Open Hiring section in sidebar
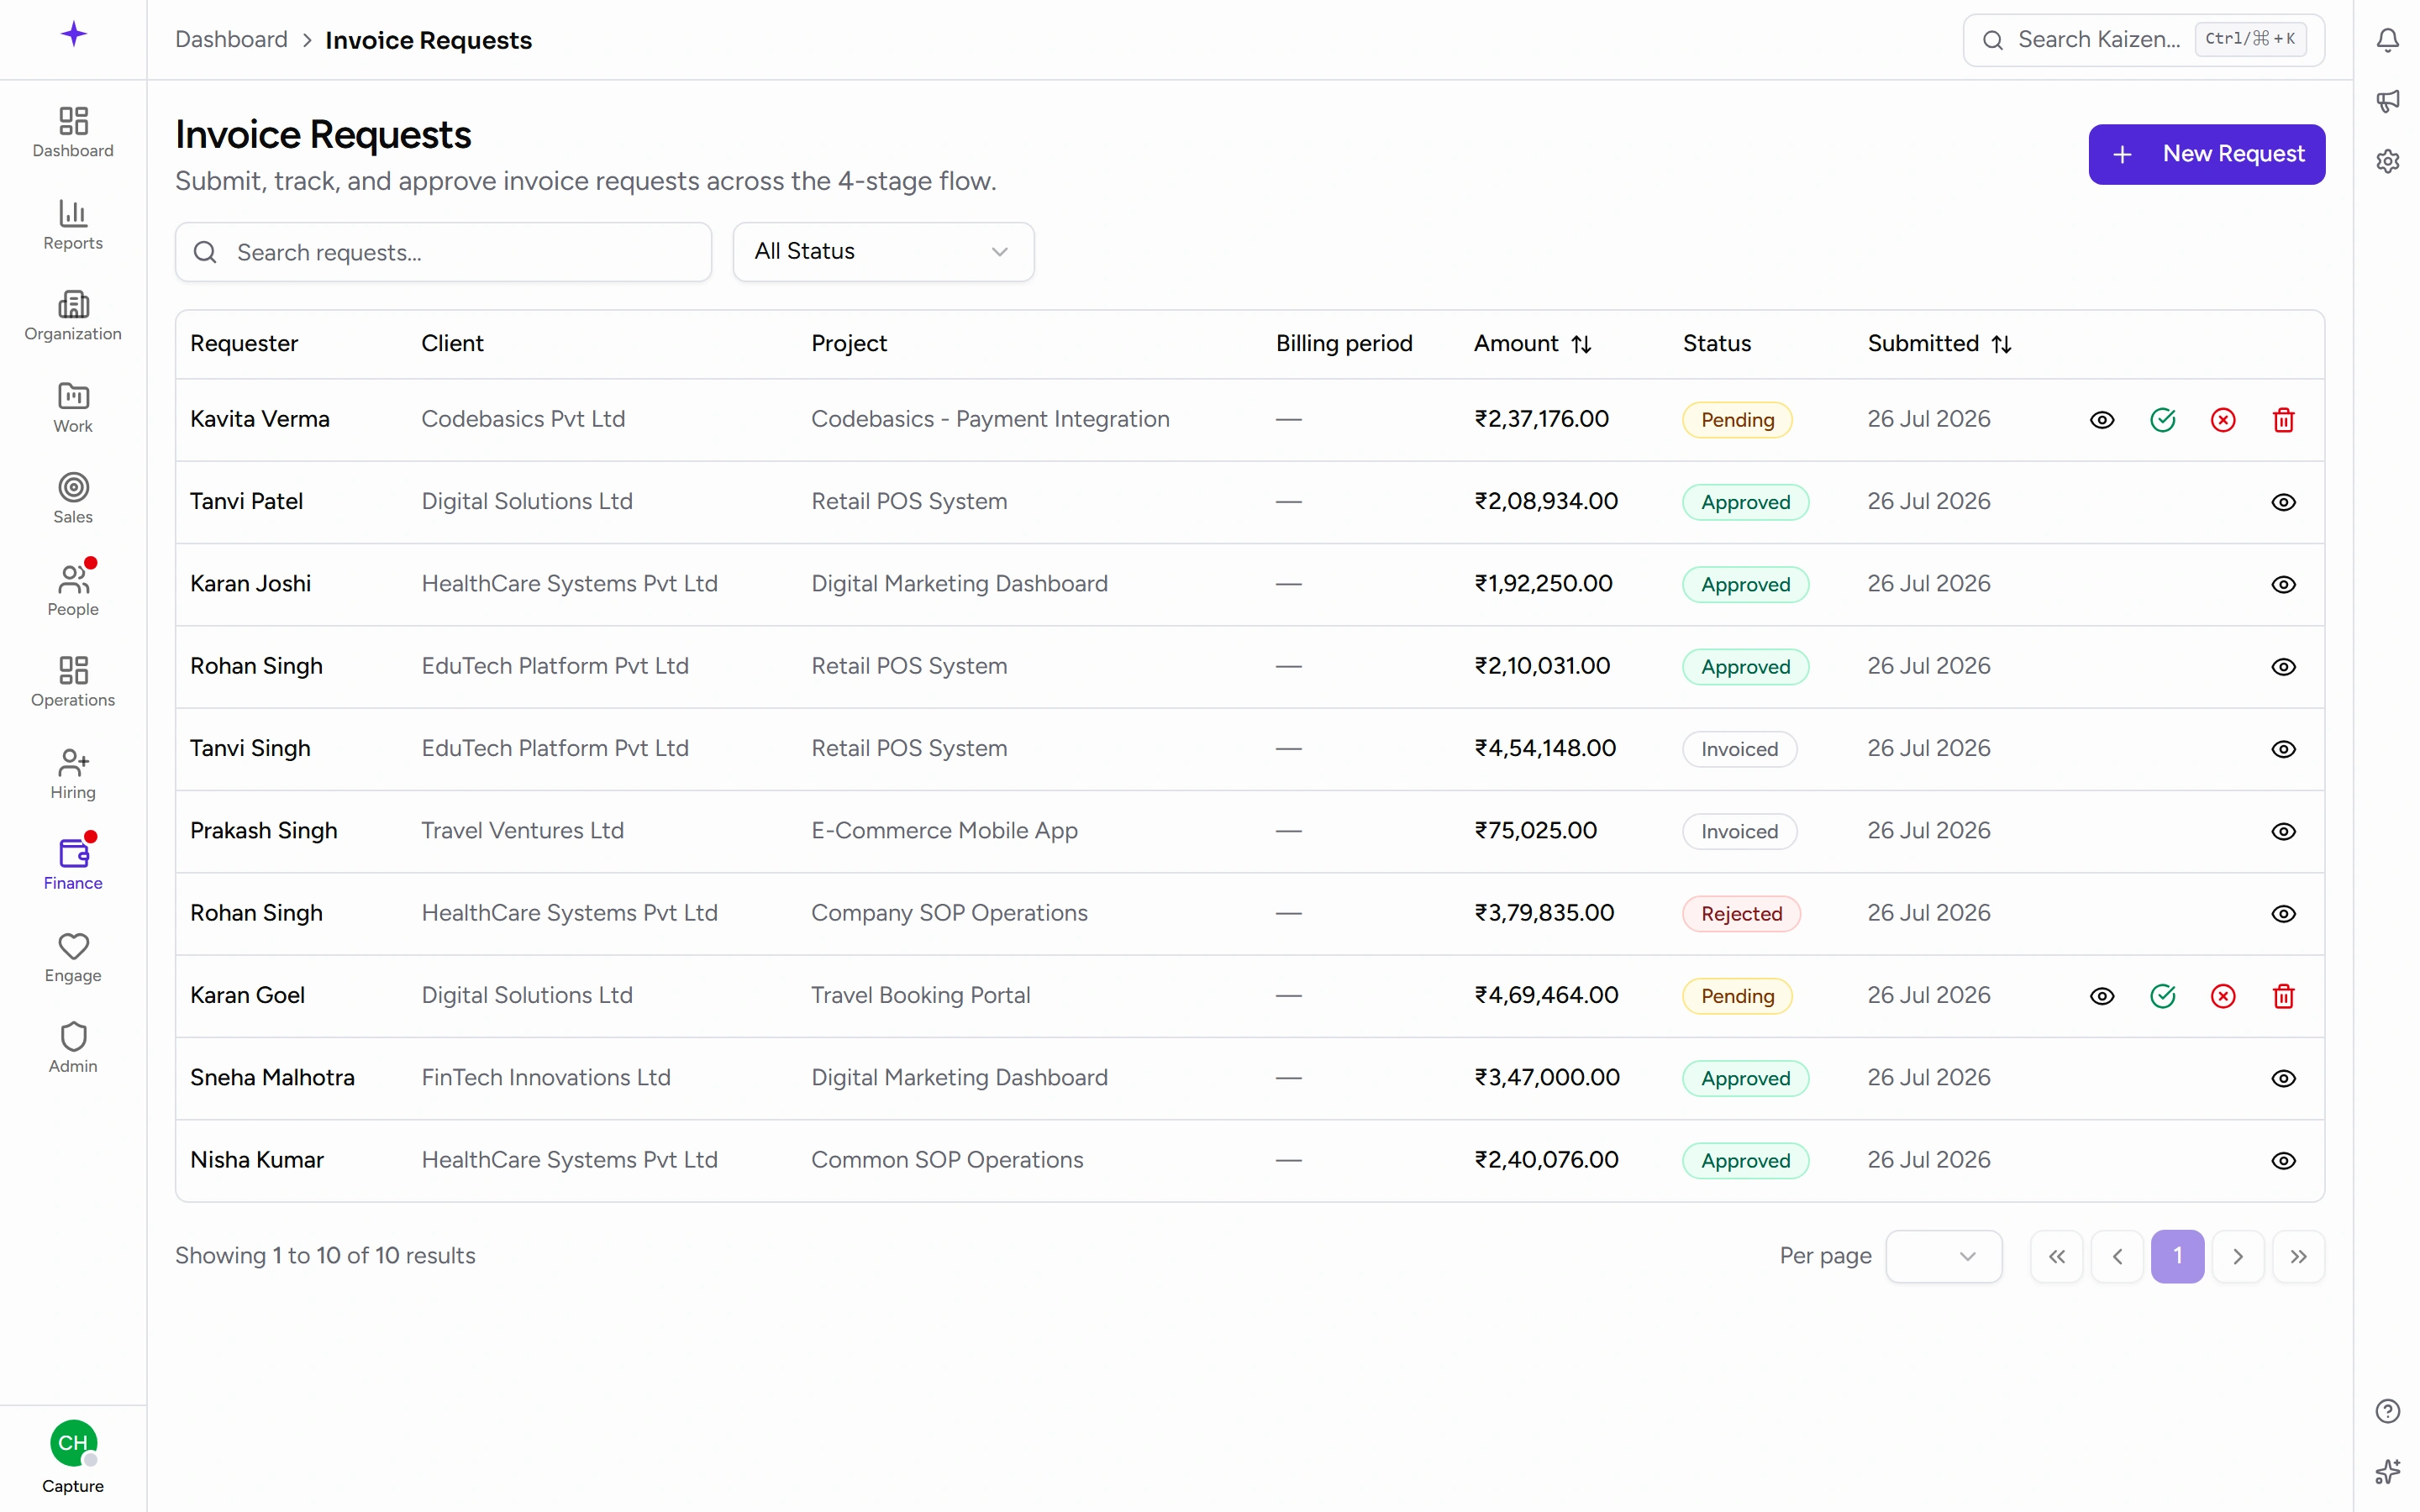Viewport: 2420px width, 1512px height. (x=73, y=774)
